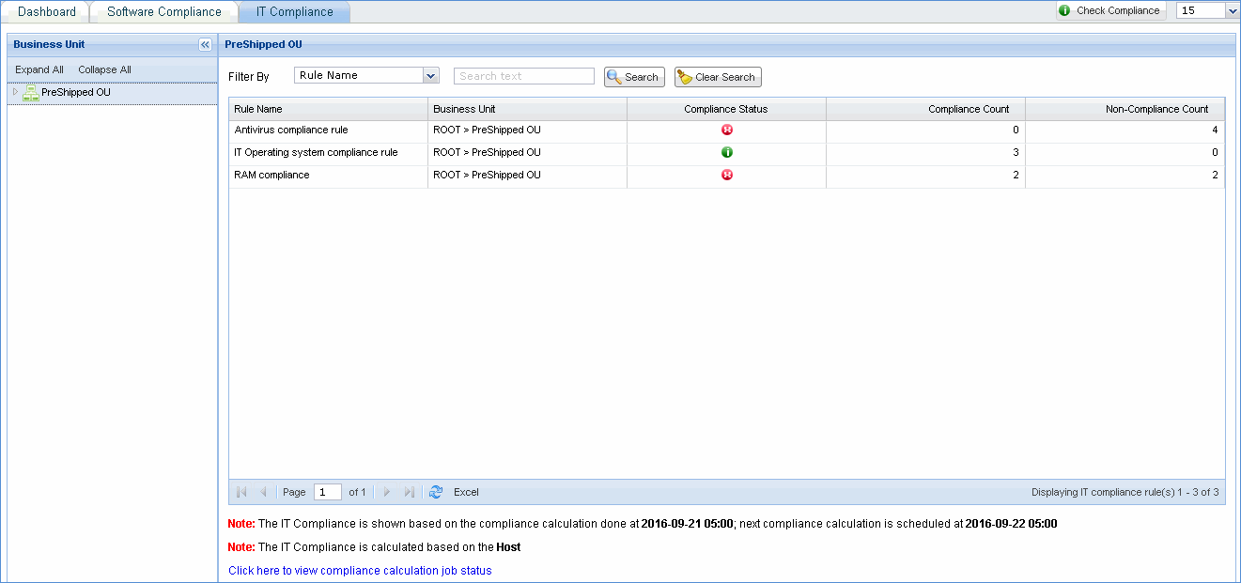1241x583 pixels.
Task: Open the Software Compliance tab
Action: [164, 11]
